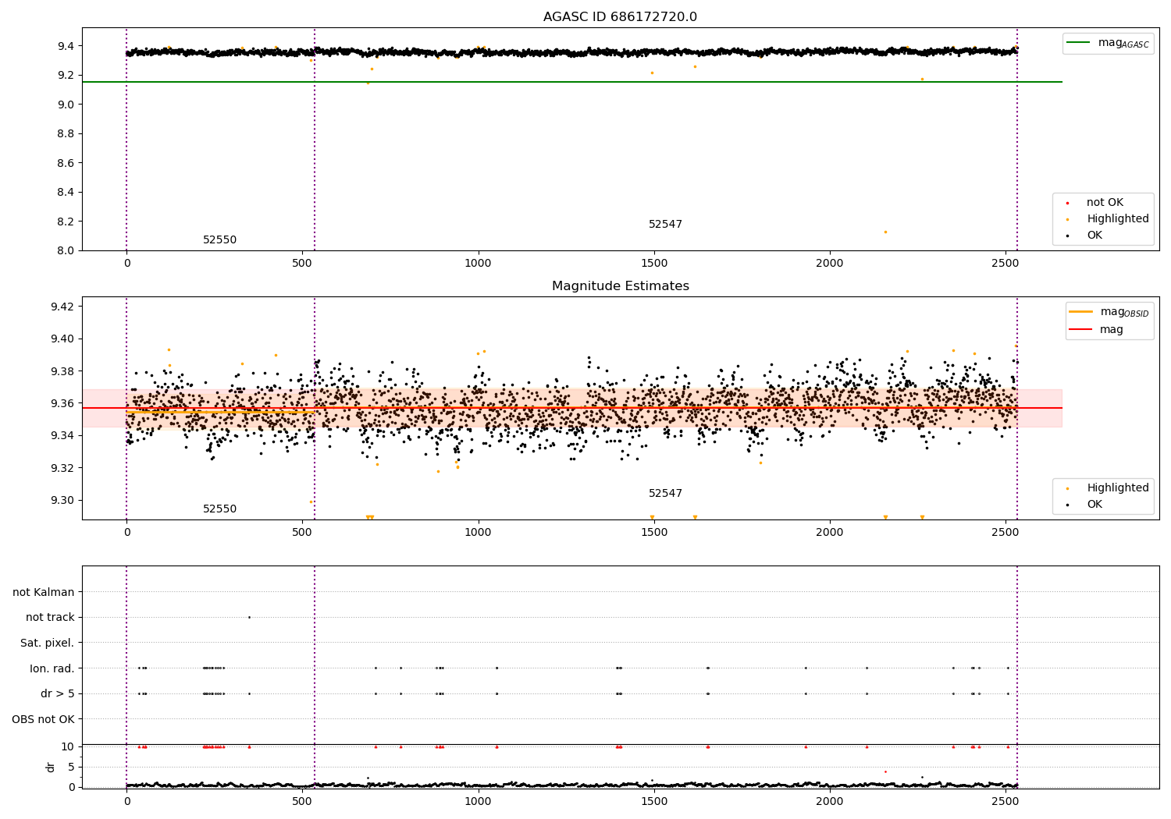Click the '10' tick on the dr axis
1171x819 pixels.
pyautogui.click(x=67, y=746)
